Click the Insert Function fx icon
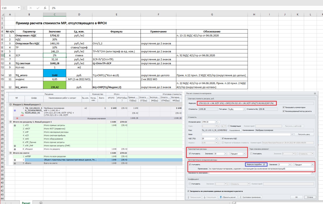Image resolution: width=323 pixels, height=204 pixels. pos(45,8)
